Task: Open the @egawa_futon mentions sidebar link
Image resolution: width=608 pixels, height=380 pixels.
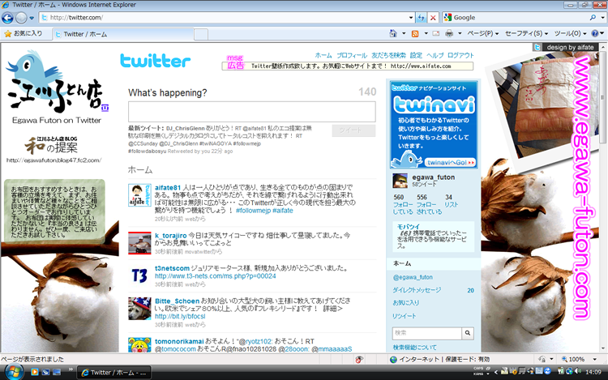Action: tap(413, 277)
